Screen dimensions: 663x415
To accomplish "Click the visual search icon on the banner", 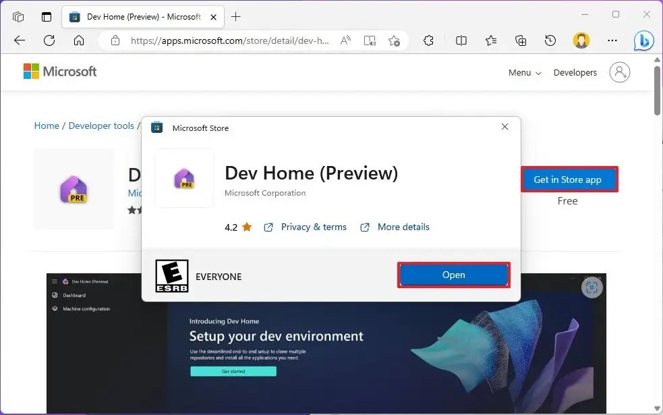I will [592, 287].
